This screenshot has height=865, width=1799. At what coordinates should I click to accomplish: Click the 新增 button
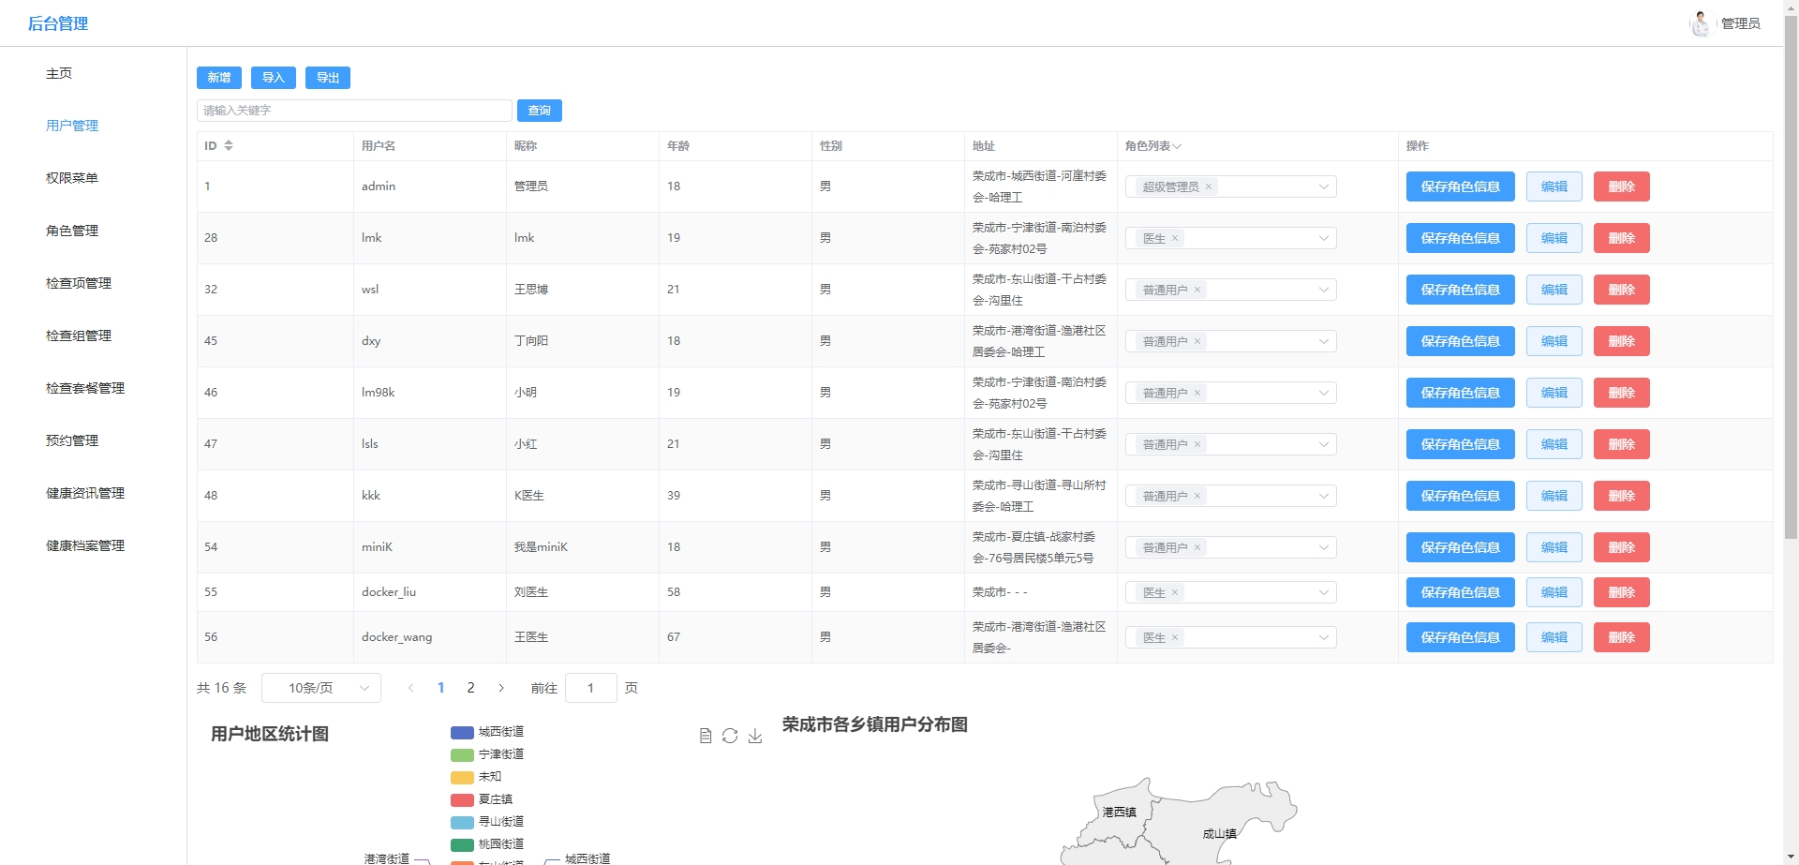[219, 78]
